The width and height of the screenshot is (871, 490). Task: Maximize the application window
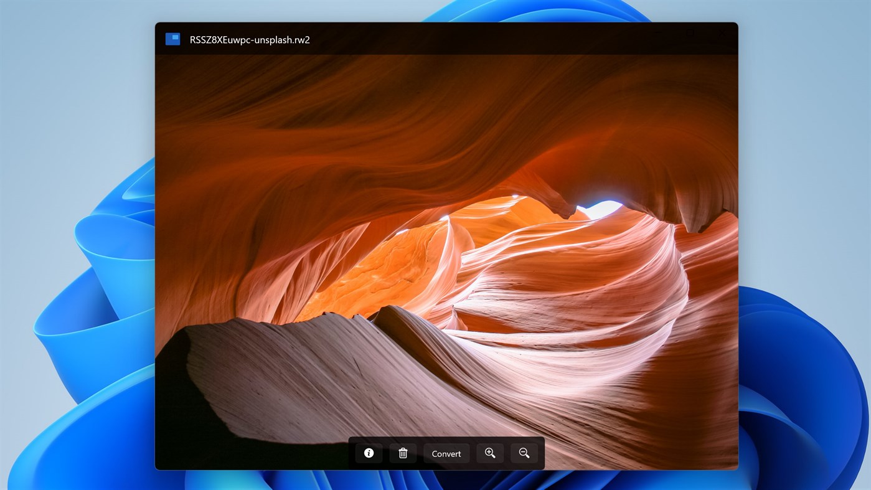click(x=690, y=32)
